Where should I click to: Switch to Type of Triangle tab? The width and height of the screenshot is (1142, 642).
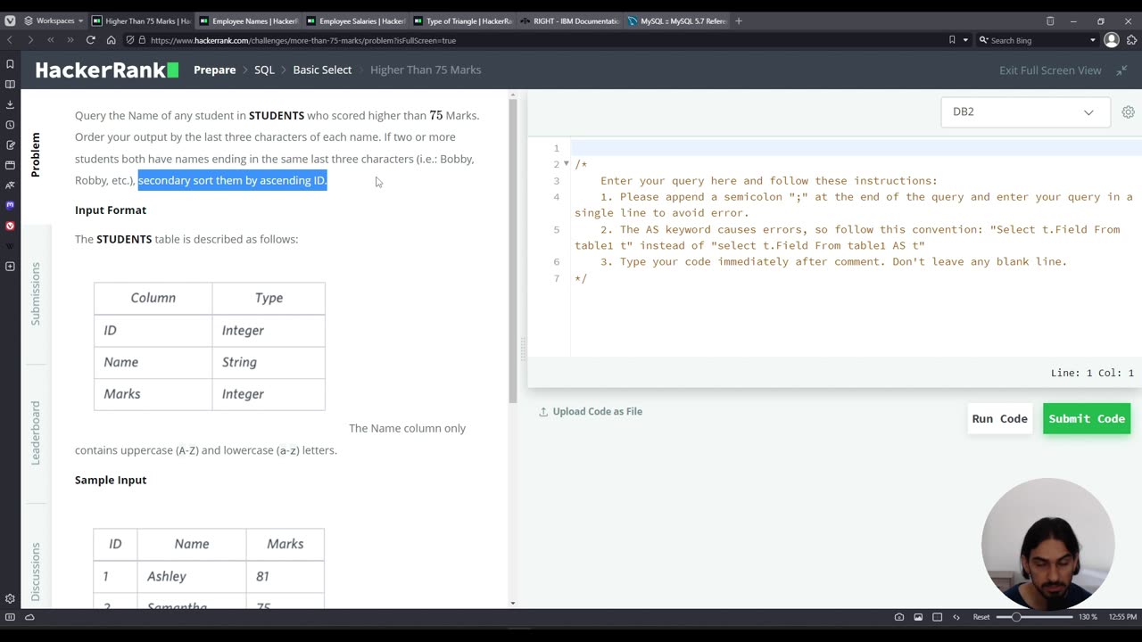(x=461, y=21)
